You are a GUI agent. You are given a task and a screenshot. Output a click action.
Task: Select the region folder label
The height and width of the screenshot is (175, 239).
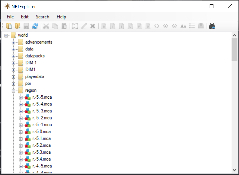(x=31, y=90)
